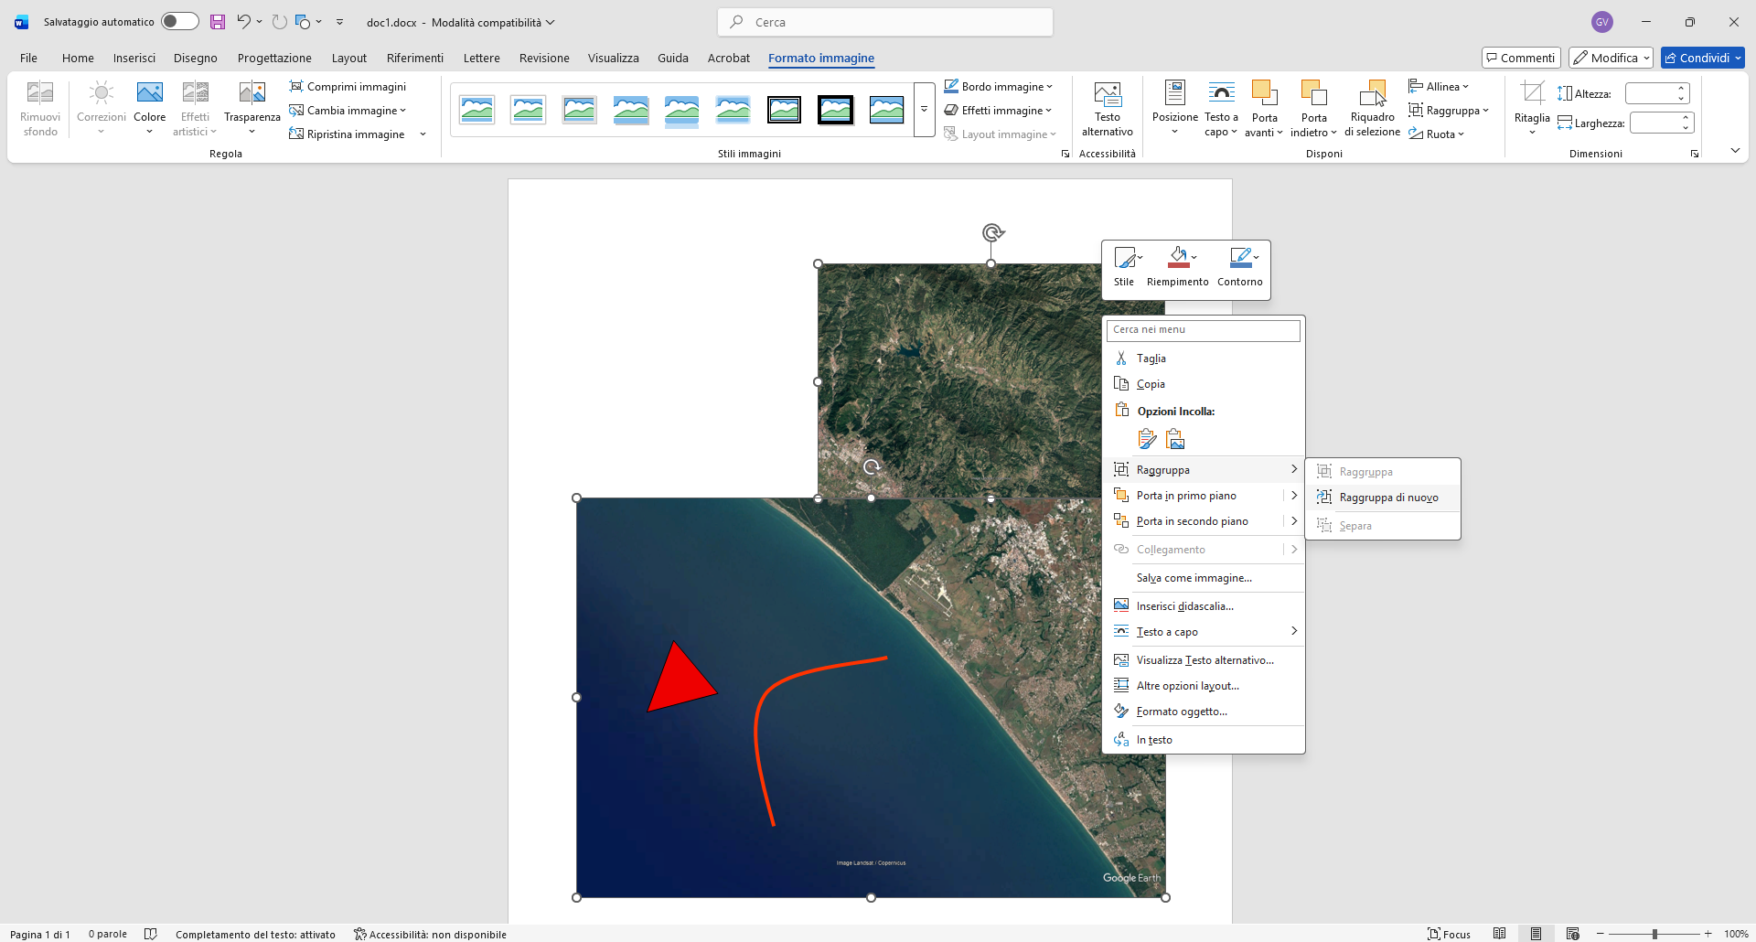Click the Cerca search box
1756x942 pixels.
pyautogui.click(x=885, y=22)
